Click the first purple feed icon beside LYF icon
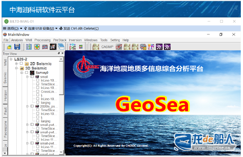This screenshot has height=157, width=243. click(x=159, y=47)
